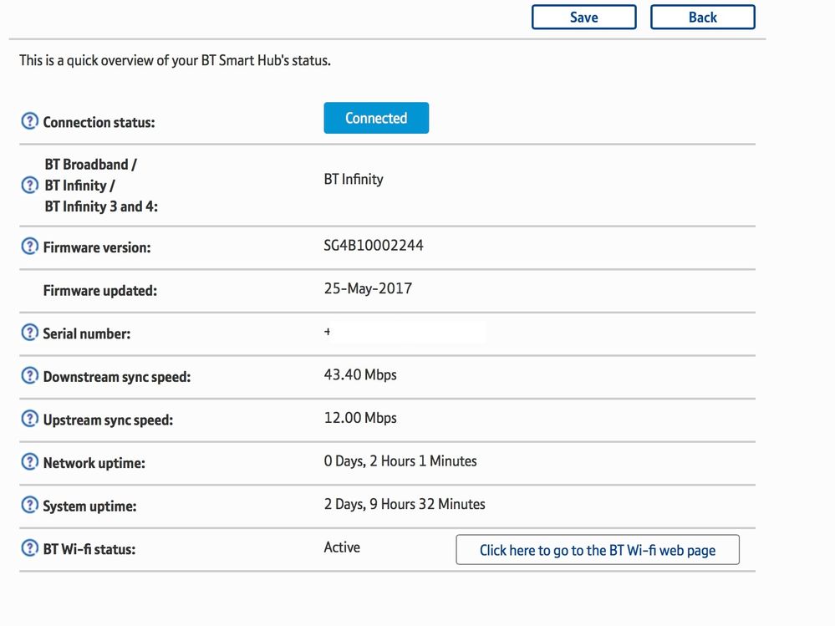Click the Network uptime label

[x=94, y=463]
